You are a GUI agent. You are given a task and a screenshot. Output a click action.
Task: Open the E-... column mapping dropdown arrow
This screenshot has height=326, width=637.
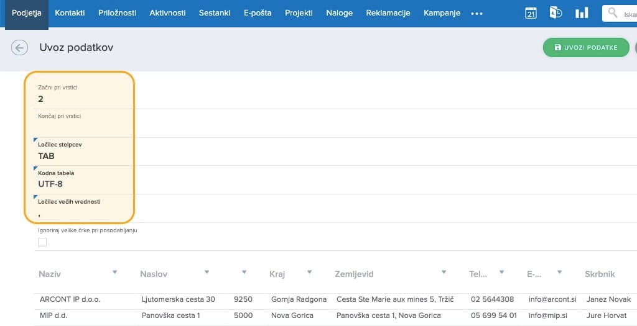[x=559, y=272]
